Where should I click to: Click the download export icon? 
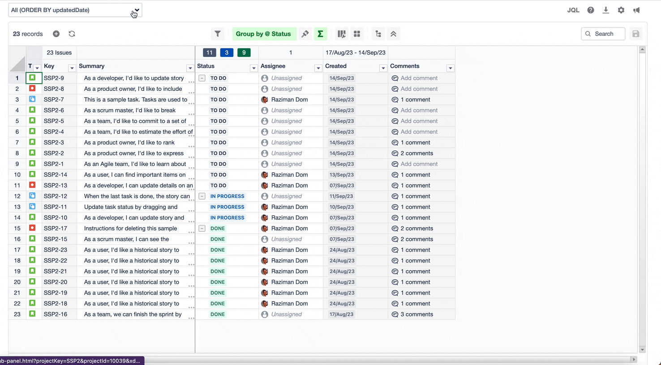(x=605, y=10)
